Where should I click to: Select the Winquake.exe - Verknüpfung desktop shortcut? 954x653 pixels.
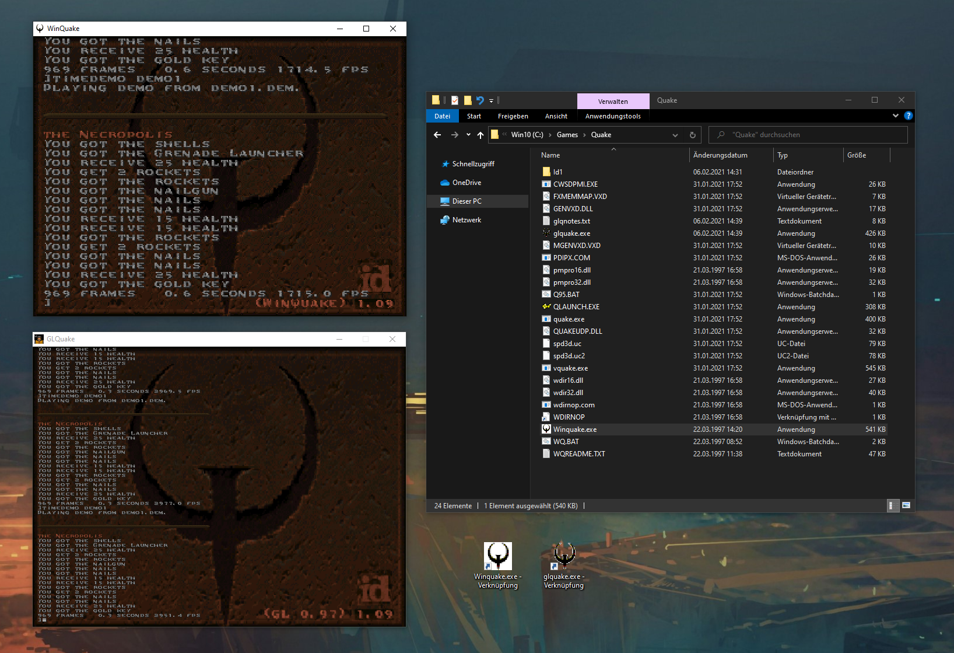click(x=498, y=565)
